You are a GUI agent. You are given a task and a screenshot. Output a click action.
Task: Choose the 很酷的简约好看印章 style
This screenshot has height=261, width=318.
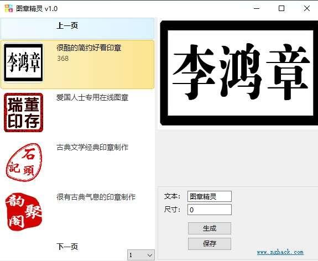89,48
